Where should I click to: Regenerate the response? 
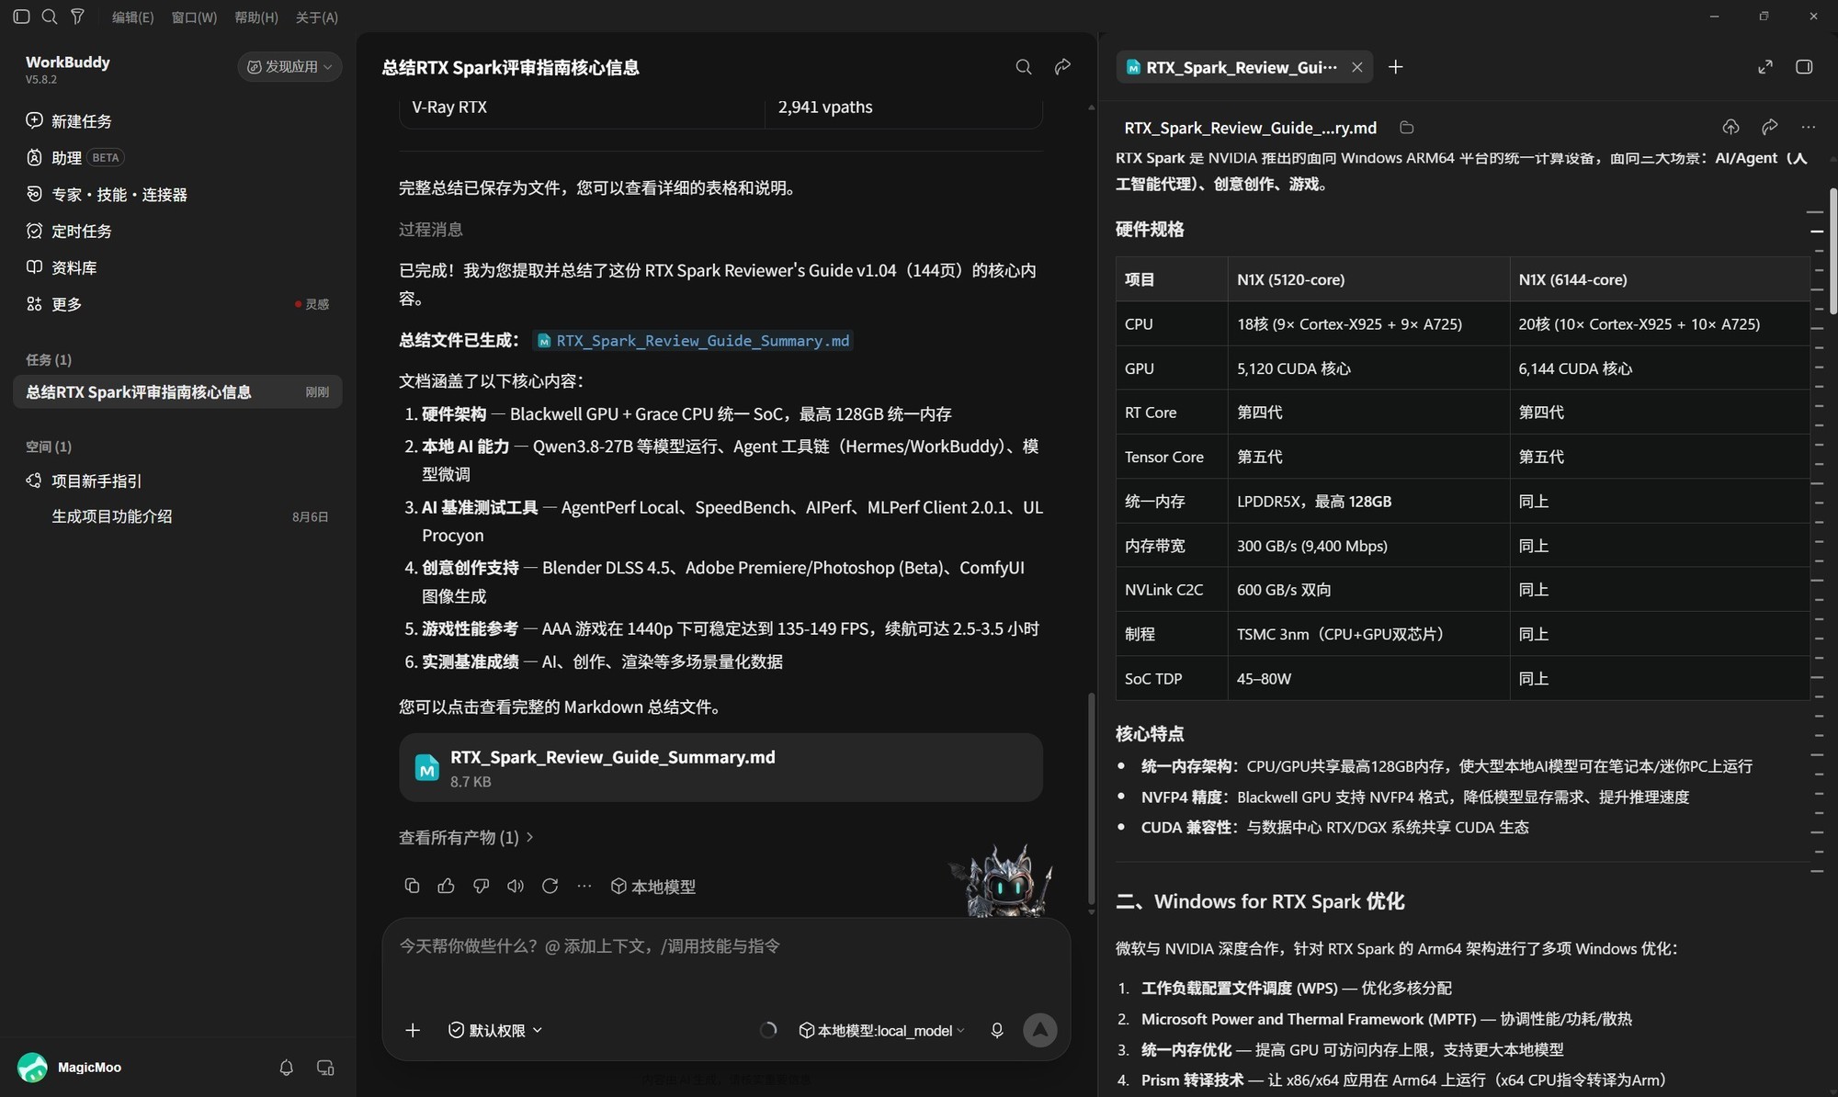point(550,886)
